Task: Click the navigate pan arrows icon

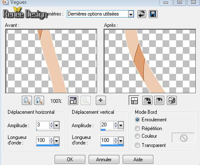Action: click(x=101, y=100)
